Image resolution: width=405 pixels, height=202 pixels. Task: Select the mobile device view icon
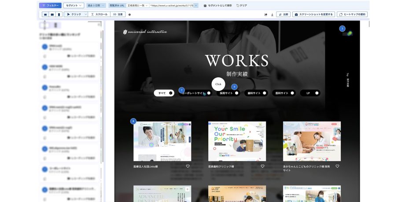click(59, 14)
